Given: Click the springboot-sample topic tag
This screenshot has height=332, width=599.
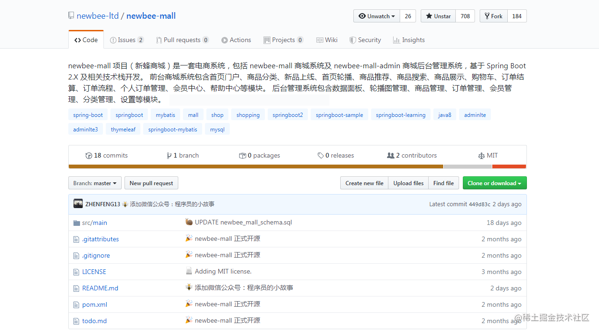Looking at the screenshot, I should 339,115.
